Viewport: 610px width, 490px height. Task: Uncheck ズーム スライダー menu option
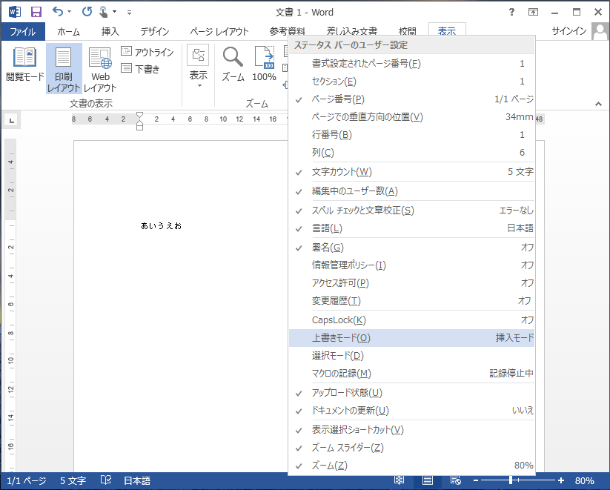(x=348, y=448)
